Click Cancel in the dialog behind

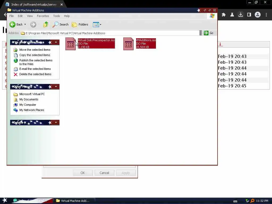tap(104, 173)
